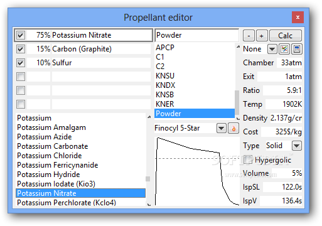This screenshot has height=226, width=322.
Task: Click the 10% Sulfur percentage field
Action: pos(39,63)
